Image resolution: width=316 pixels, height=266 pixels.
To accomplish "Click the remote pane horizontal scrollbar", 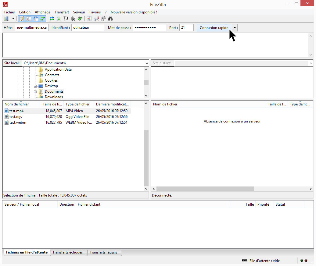I will (x=205, y=189).
